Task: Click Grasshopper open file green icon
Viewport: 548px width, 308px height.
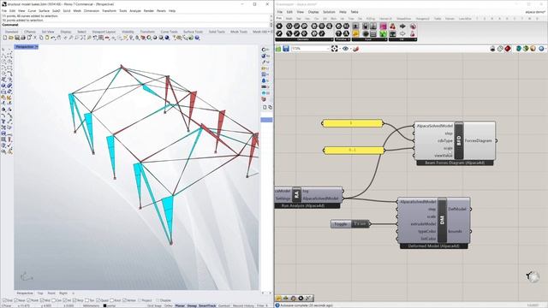Action: coord(278,49)
